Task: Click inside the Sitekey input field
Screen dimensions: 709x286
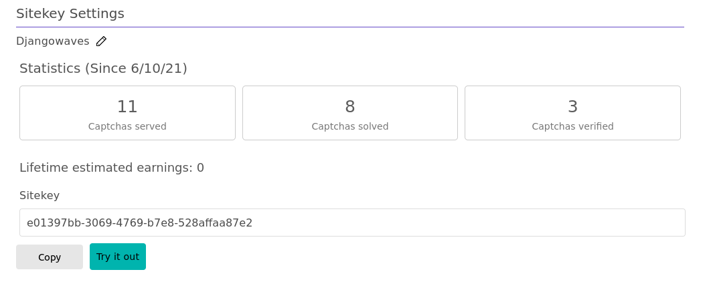Action: 352,223
